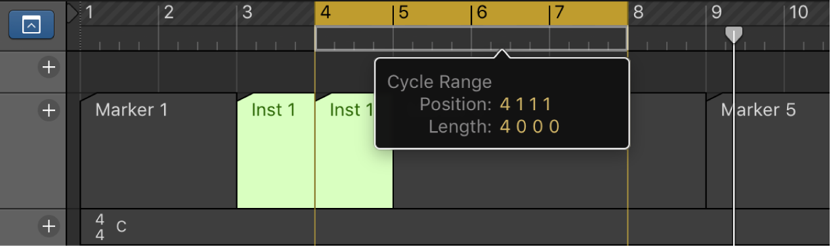The image size is (831, 246).
Task: Click the cycle Length value 4 0 0 0
Action: (530, 127)
